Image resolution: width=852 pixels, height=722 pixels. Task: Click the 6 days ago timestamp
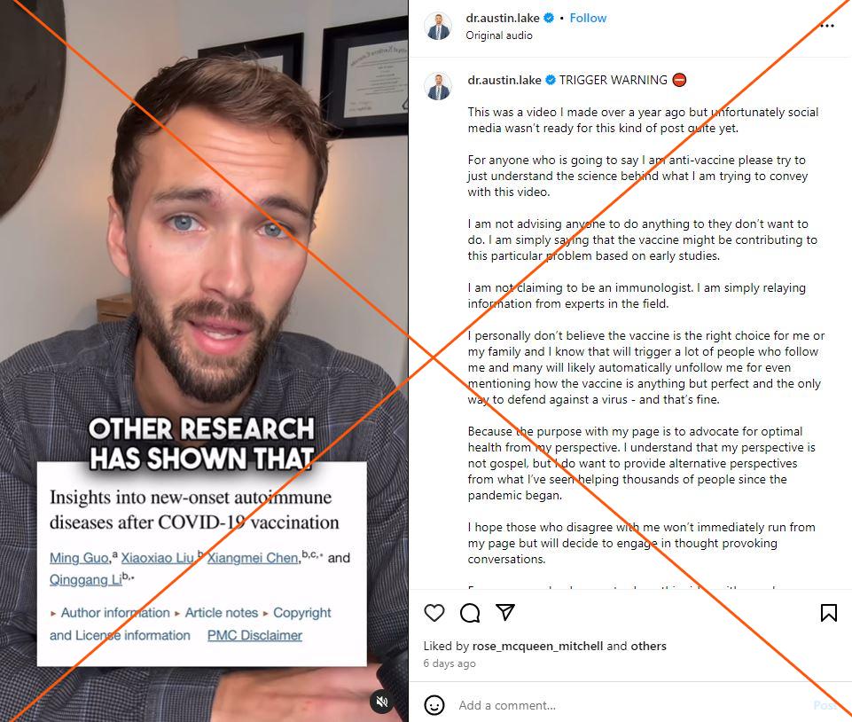tap(449, 663)
